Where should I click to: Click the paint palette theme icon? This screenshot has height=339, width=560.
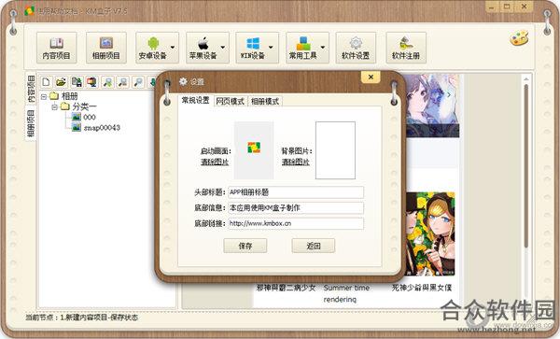click(x=519, y=38)
